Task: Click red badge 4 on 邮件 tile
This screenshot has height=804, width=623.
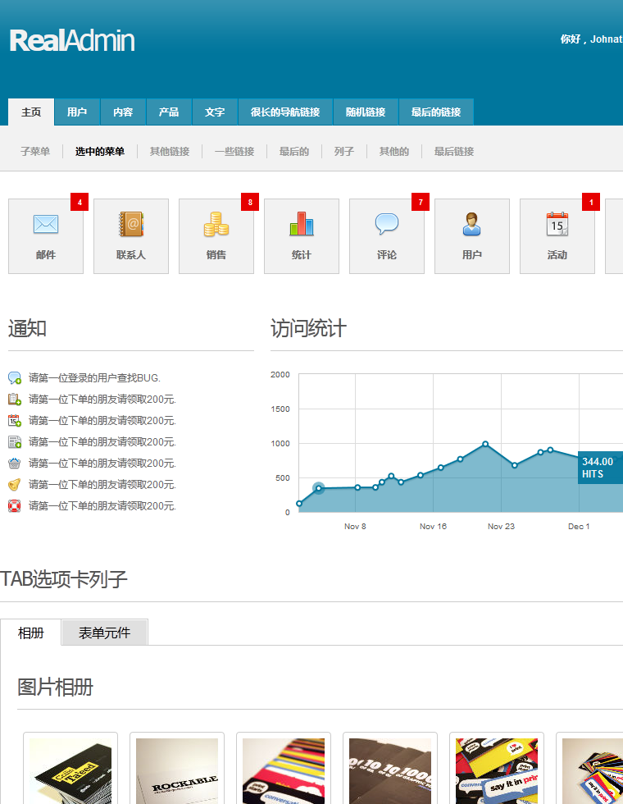Action: click(x=80, y=202)
